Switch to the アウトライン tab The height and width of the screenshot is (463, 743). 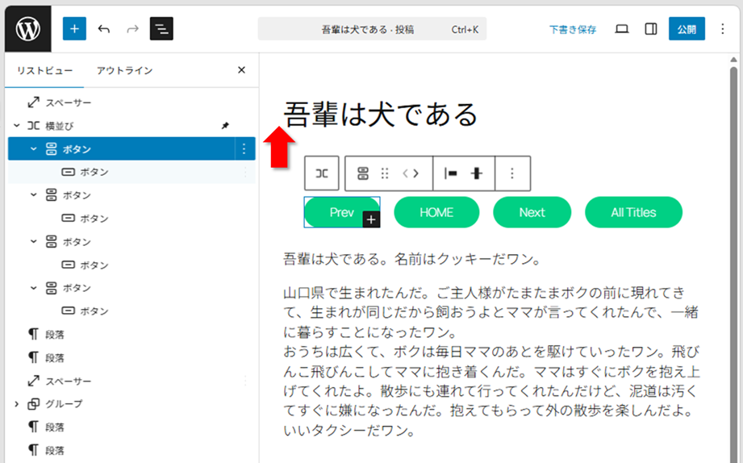tap(124, 70)
